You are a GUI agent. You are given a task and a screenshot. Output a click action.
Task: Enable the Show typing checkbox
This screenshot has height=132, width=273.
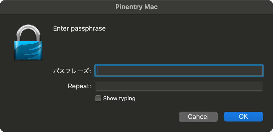pos(98,98)
